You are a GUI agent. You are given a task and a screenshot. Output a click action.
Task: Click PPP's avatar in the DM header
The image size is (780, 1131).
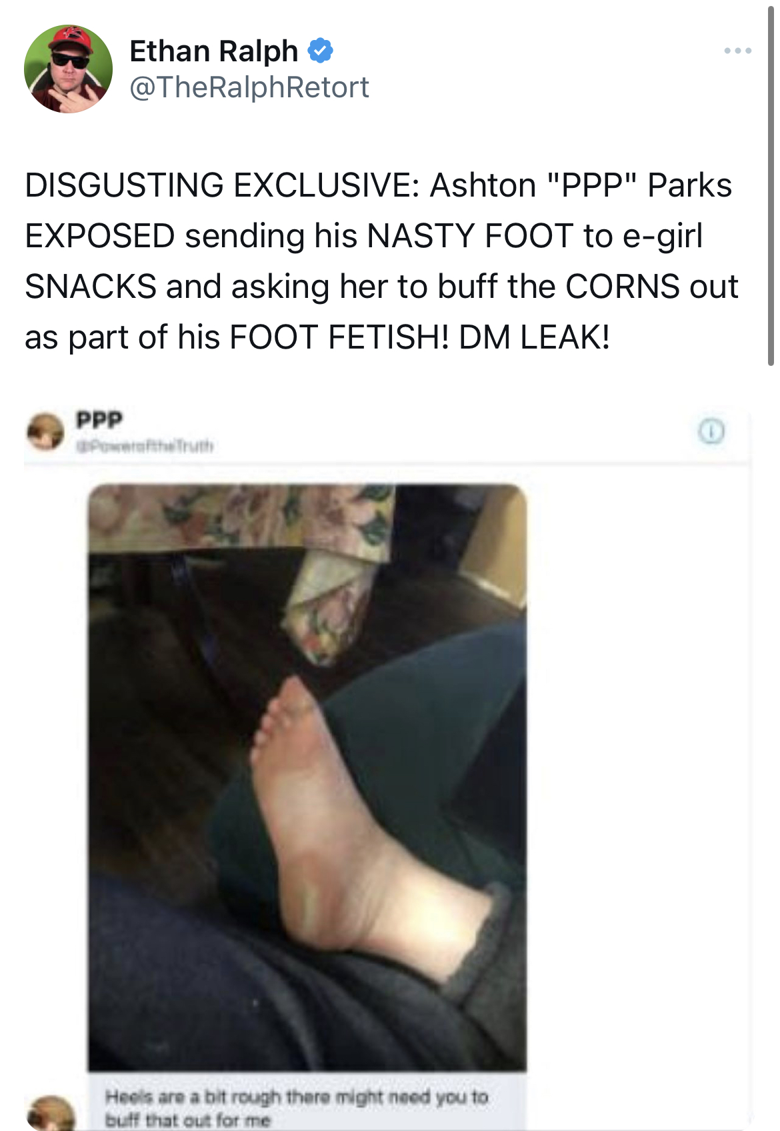click(45, 431)
